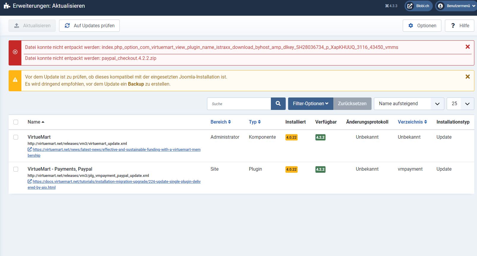The width and height of the screenshot is (477, 256).
Task: Click into the Suche search field
Action: click(x=239, y=104)
